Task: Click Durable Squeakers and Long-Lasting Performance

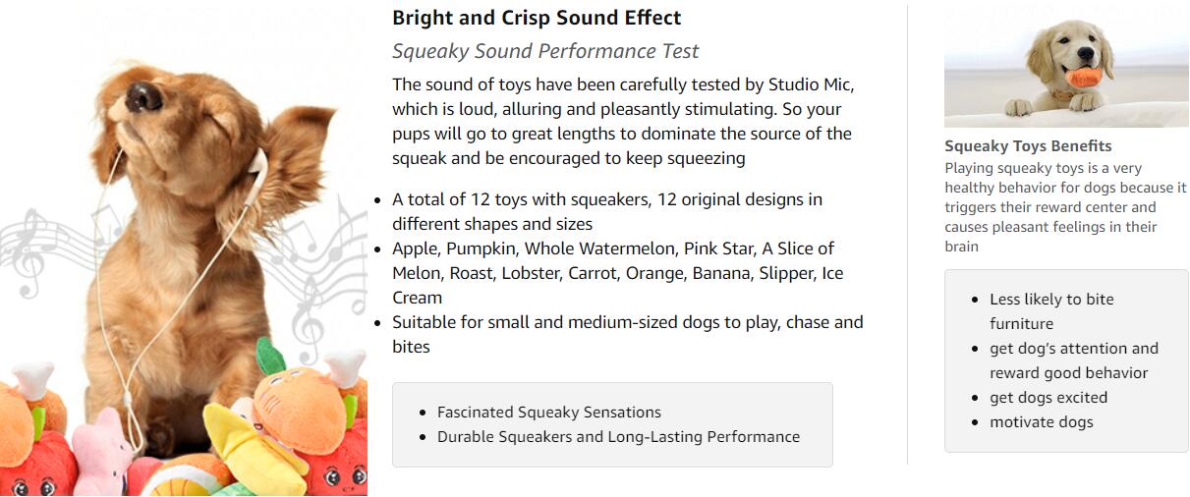Action: point(618,437)
